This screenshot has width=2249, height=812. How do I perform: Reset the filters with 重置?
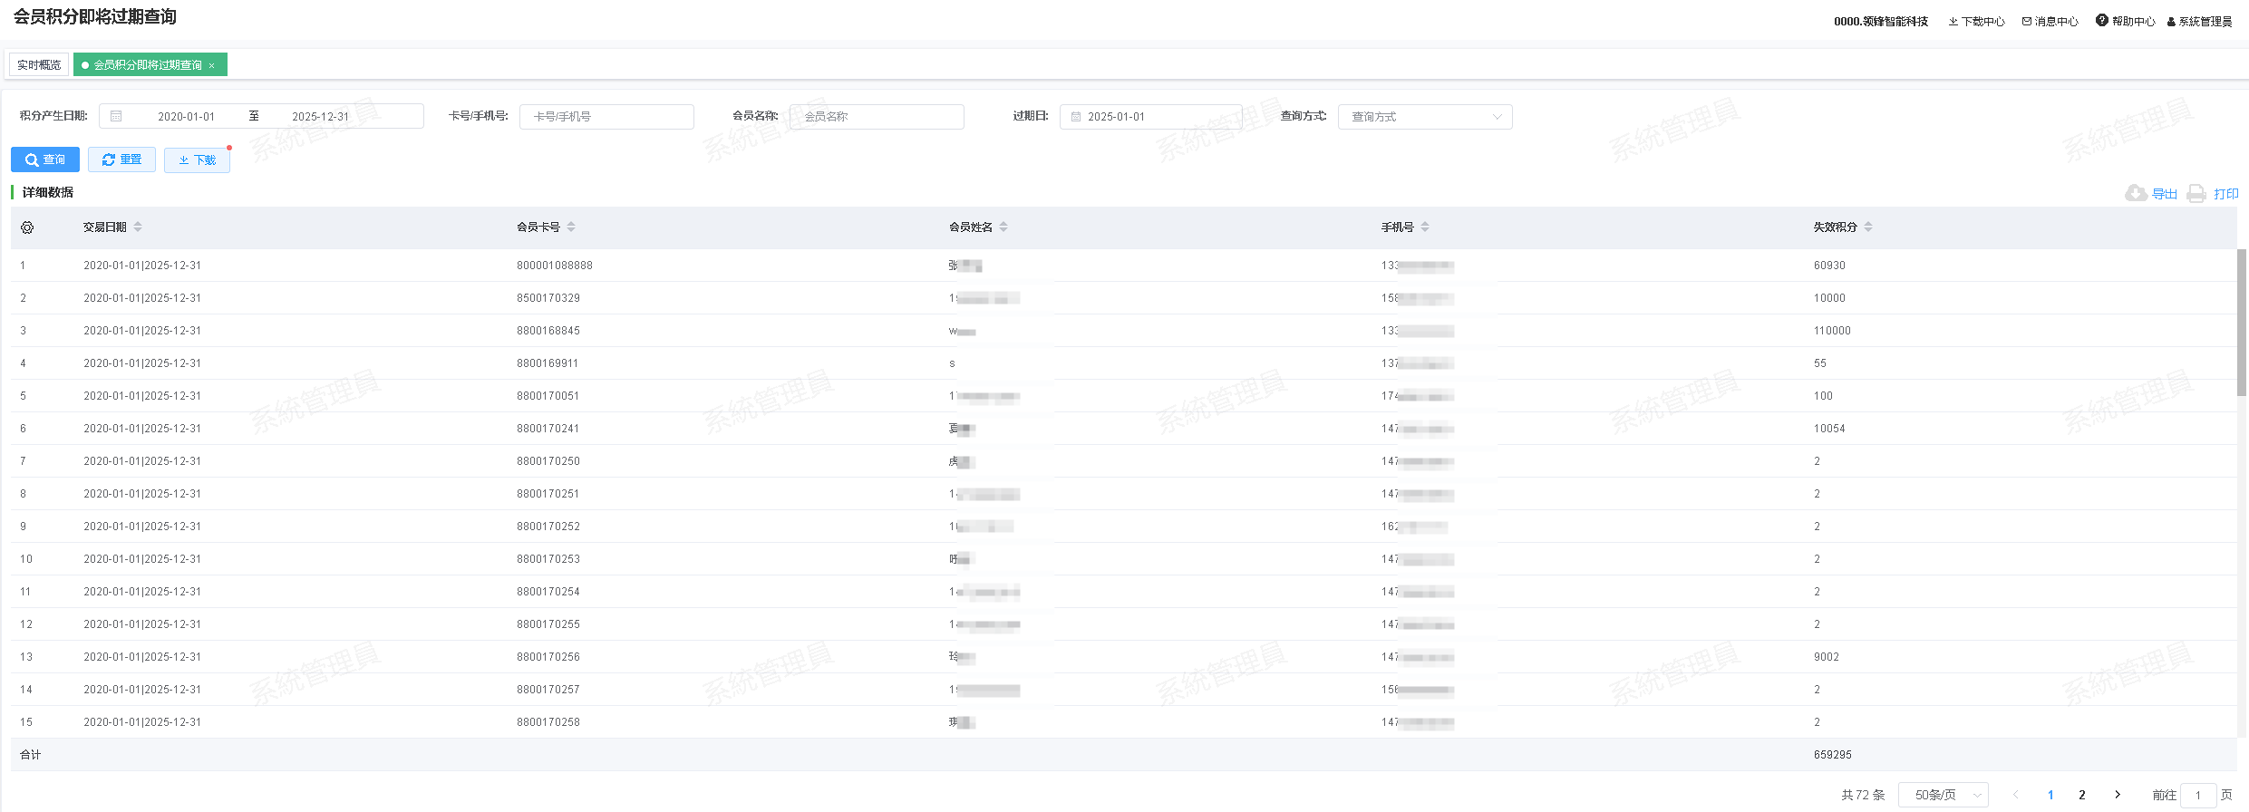point(121,159)
